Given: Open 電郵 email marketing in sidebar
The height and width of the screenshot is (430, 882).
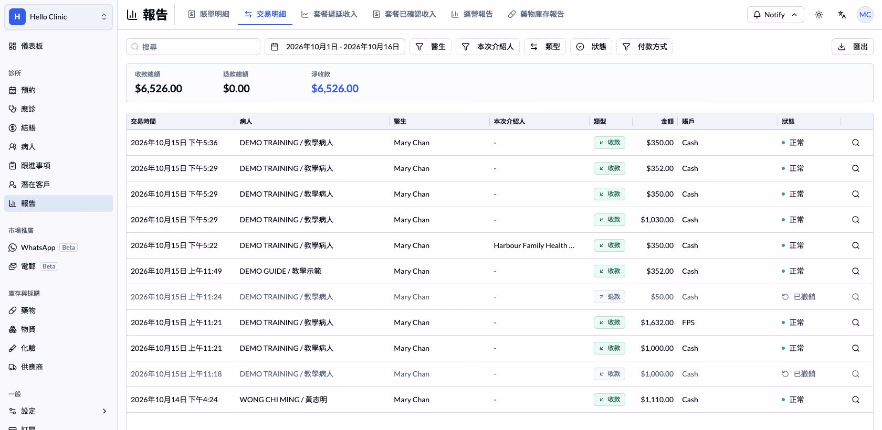Looking at the screenshot, I should pos(58,266).
